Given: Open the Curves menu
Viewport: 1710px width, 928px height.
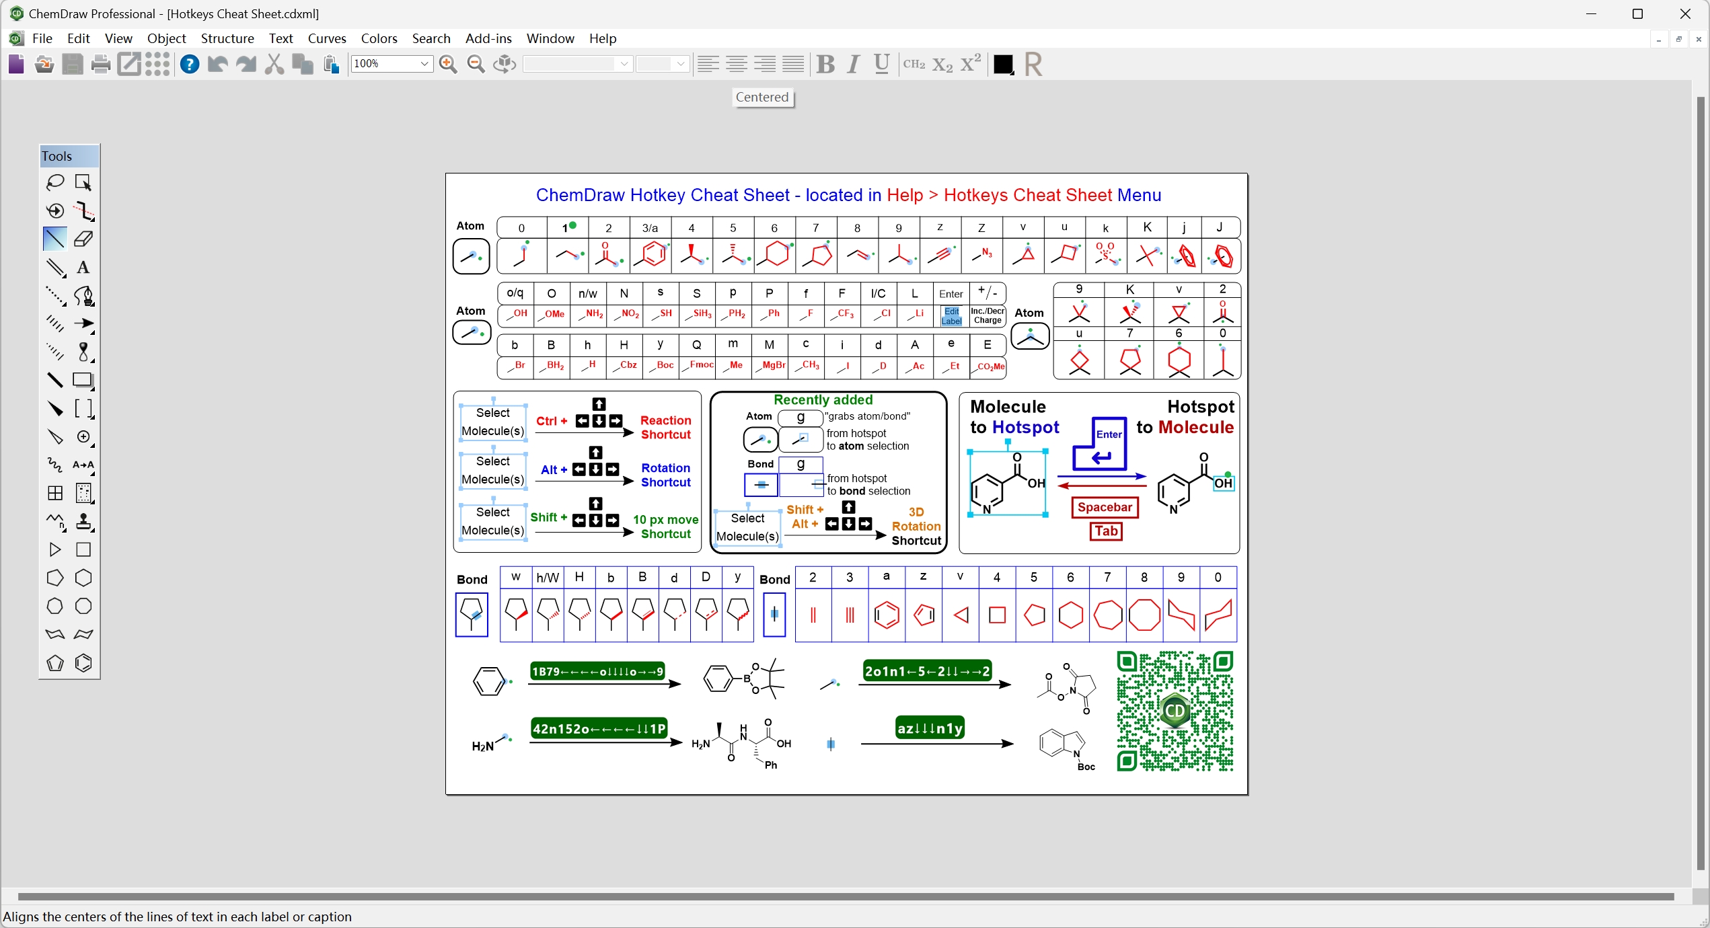Looking at the screenshot, I should tap(327, 38).
